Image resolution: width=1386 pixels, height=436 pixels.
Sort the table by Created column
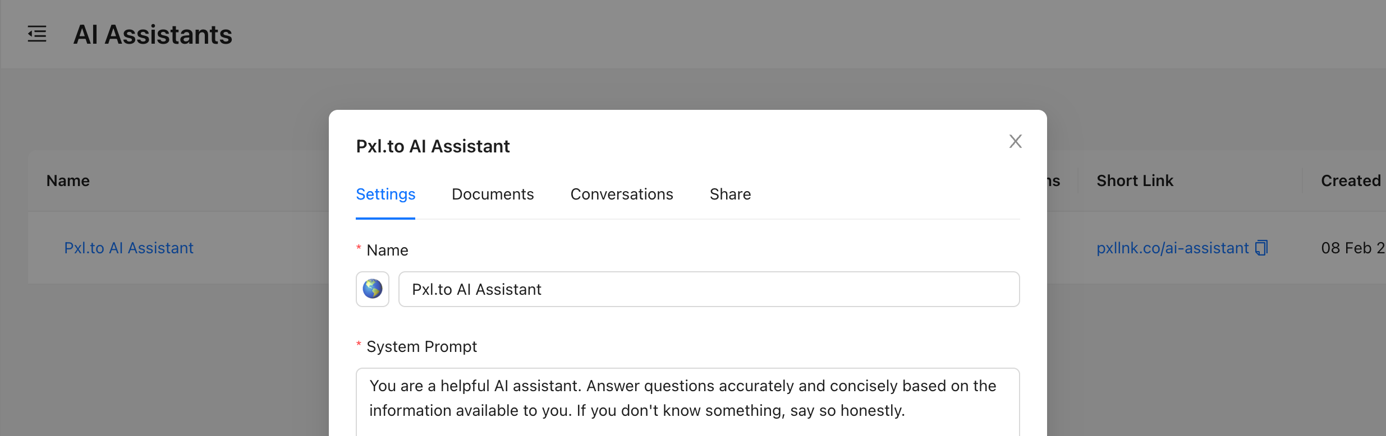point(1350,180)
